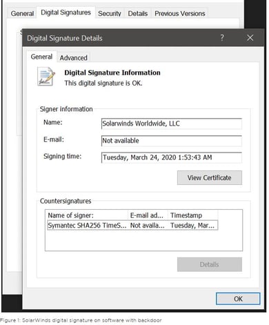This screenshot has width=269, height=325.
Task: Switch to the Advanced tab
Action: pos(73,58)
